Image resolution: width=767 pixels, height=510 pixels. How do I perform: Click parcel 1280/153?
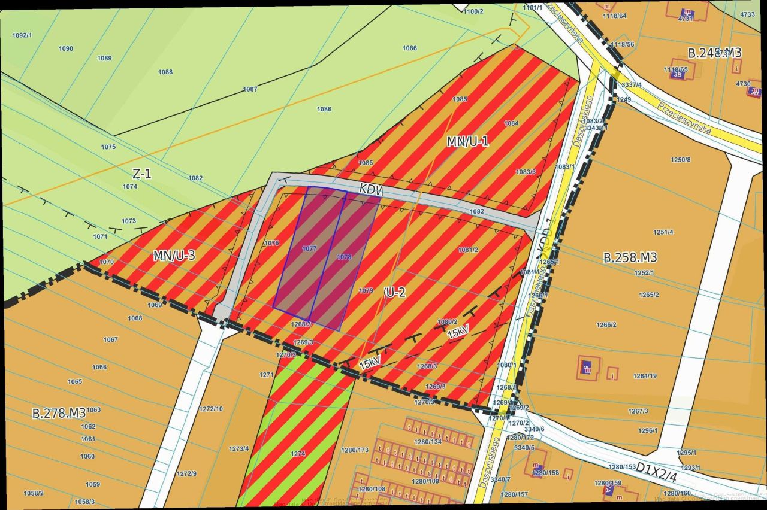click(622, 466)
